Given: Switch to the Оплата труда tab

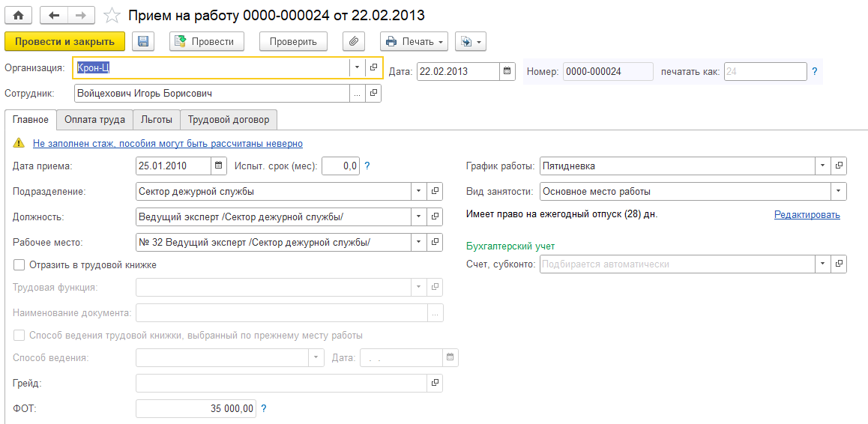Looking at the screenshot, I should pyautogui.click(x=94, y=119).
